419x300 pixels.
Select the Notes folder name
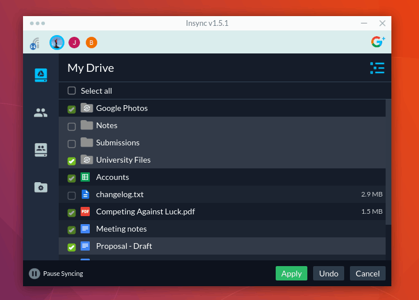click(106, 125)
